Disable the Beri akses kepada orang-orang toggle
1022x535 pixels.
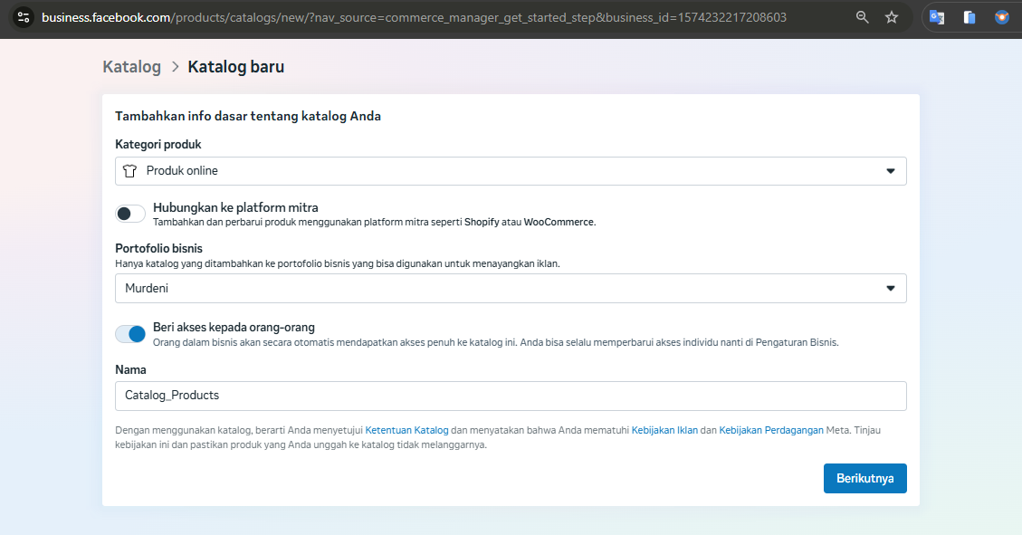[x=130, y=334]
